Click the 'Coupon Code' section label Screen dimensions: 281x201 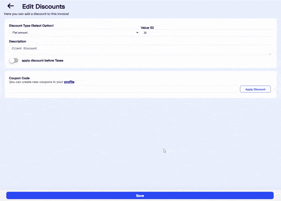(19, 78)
